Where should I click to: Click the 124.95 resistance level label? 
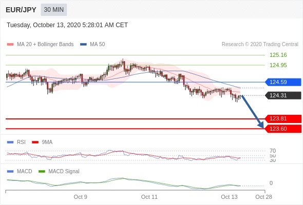click(x=278, y=65)
